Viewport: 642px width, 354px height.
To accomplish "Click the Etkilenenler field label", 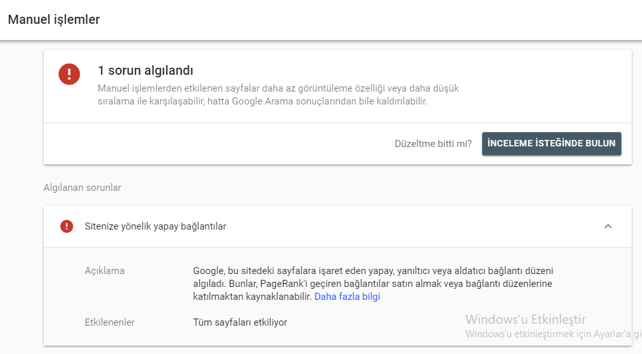I will [110, 322].
